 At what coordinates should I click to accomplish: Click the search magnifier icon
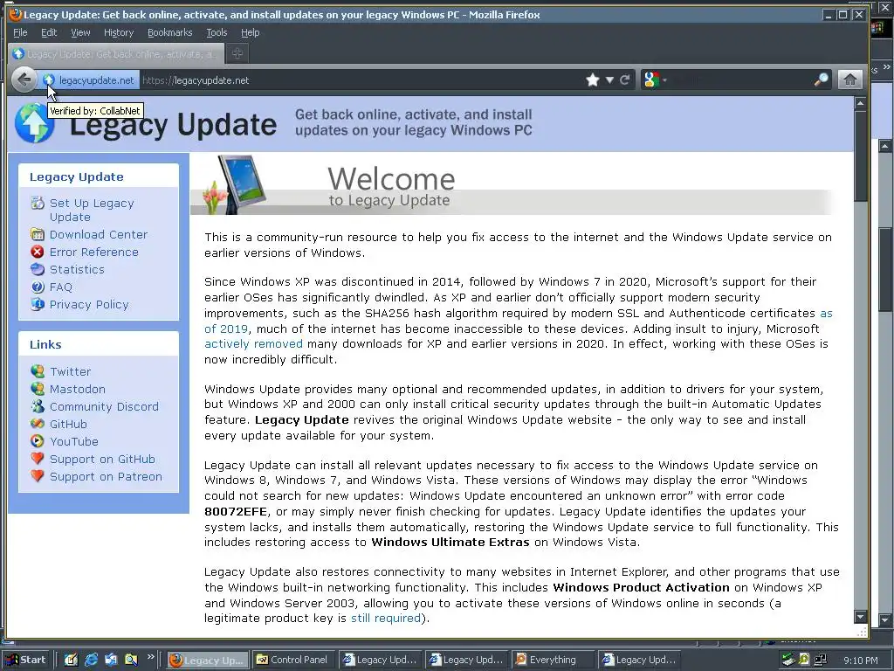[821, 80]
